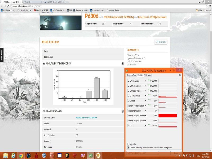Open the Validation tab in GPU-Z
This screenshot has height=159, width=212.
pyautogui.click(x=148, y=75)
